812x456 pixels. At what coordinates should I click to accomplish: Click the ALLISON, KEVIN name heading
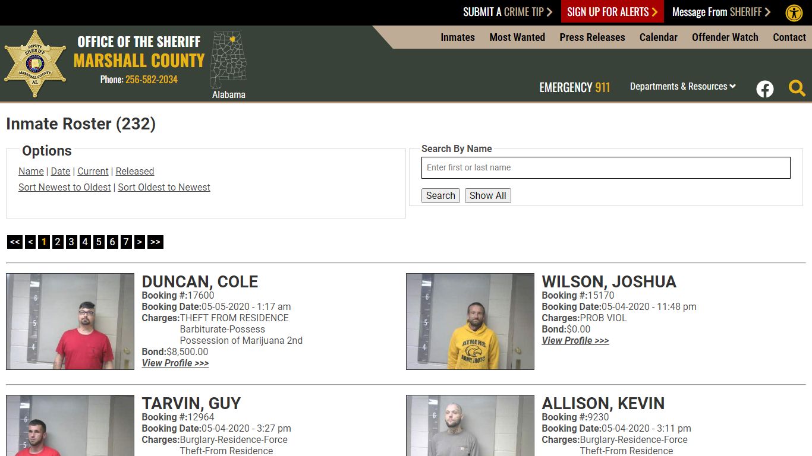tap(603, 403)
